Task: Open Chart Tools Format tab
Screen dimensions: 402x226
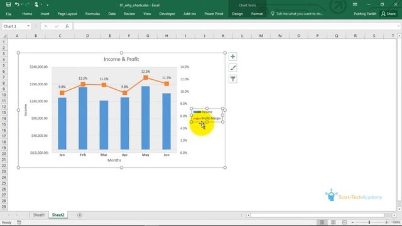Action: pyautogui.click(x=257, y=14)
